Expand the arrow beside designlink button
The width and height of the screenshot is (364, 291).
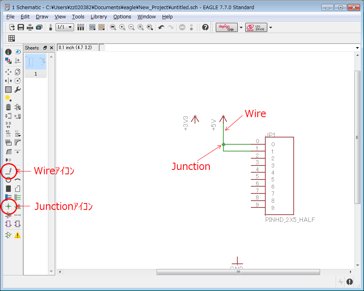(x=241, y=28)
